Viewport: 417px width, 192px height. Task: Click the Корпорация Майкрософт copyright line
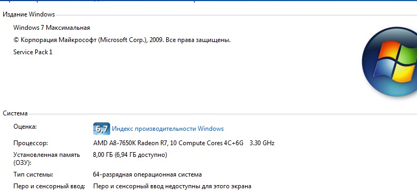[122, 40]
